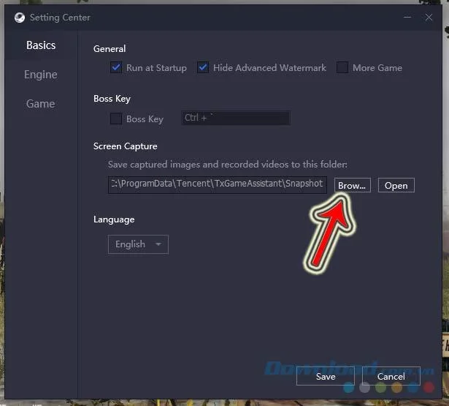Enable the Boss Key checkbox
Image resolution: width=449 pixels, height=406 pixels.
coord(116,119)
